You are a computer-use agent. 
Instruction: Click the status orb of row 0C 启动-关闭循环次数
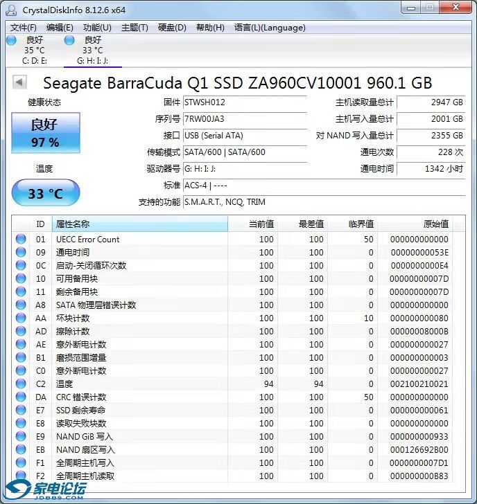coord(21,265)
